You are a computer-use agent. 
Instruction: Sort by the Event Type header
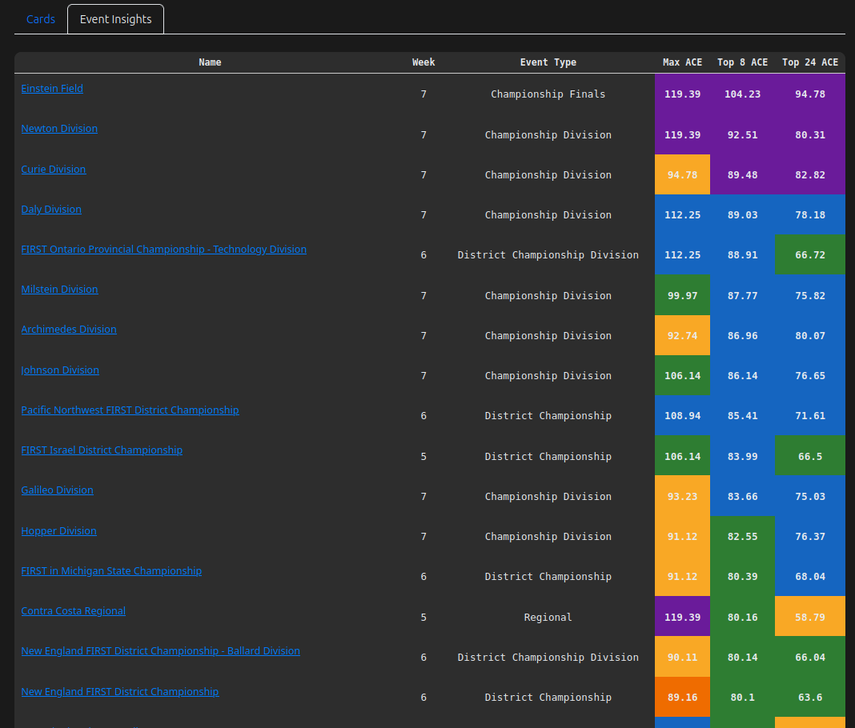point(548,62)
